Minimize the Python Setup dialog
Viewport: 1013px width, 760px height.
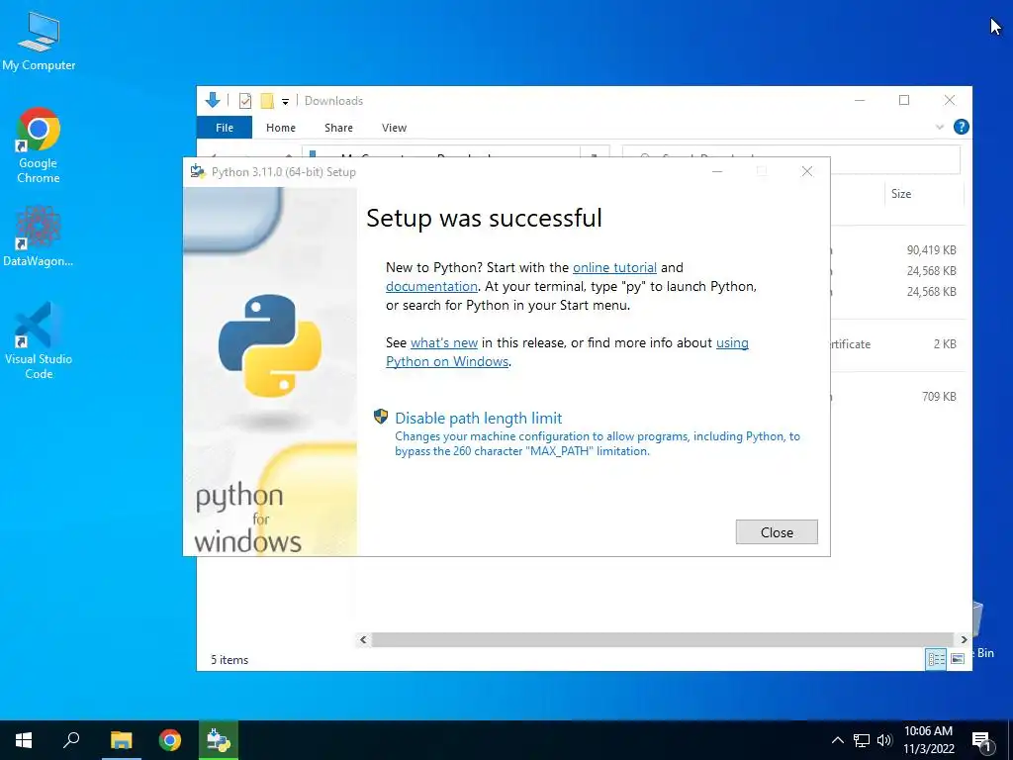click(717, 171)
